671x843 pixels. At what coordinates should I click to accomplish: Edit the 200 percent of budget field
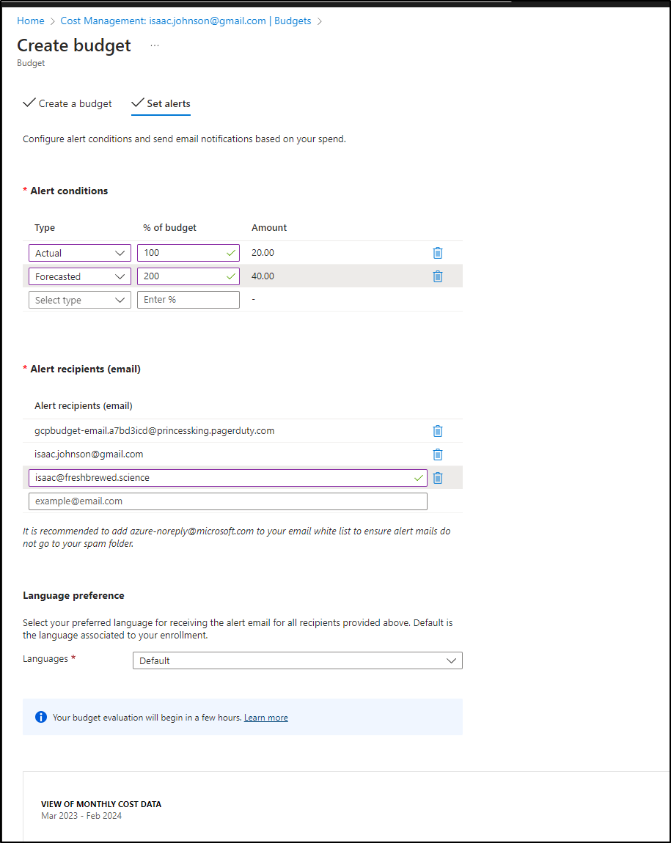point(188,276)
